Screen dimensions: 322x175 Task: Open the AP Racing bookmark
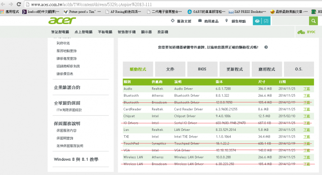tap(123, 12)
